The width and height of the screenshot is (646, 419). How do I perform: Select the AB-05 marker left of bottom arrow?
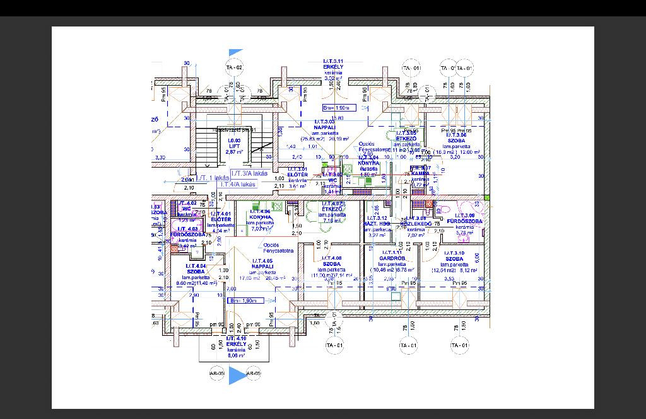218,374
